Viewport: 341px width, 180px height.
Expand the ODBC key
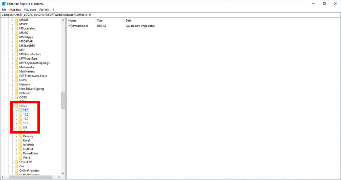[x=12, y=98]
